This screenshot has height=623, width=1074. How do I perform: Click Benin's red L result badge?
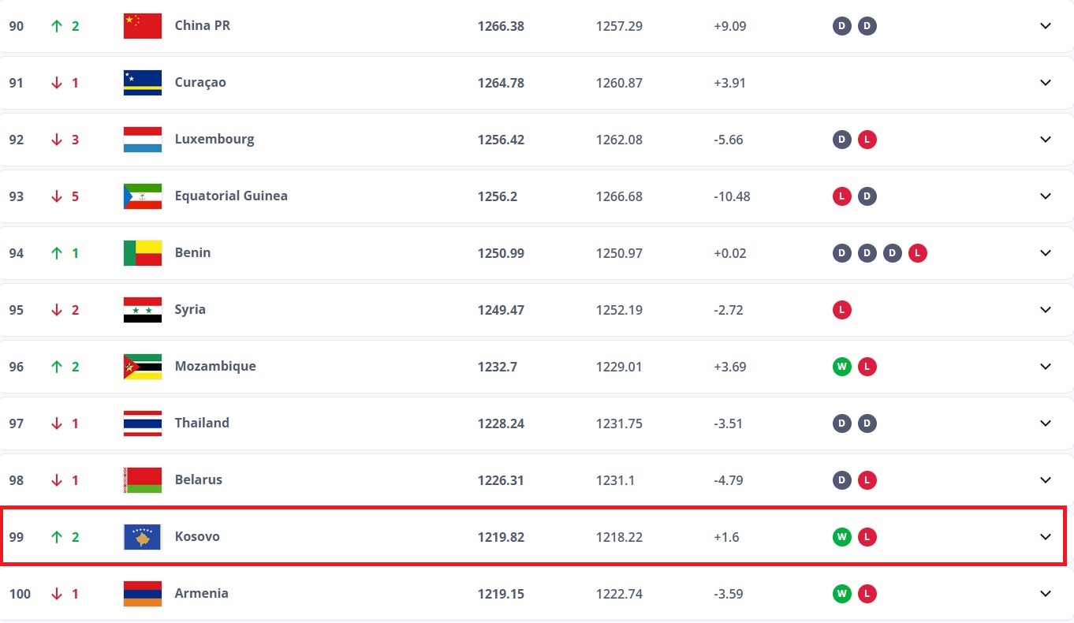[917, 253]
